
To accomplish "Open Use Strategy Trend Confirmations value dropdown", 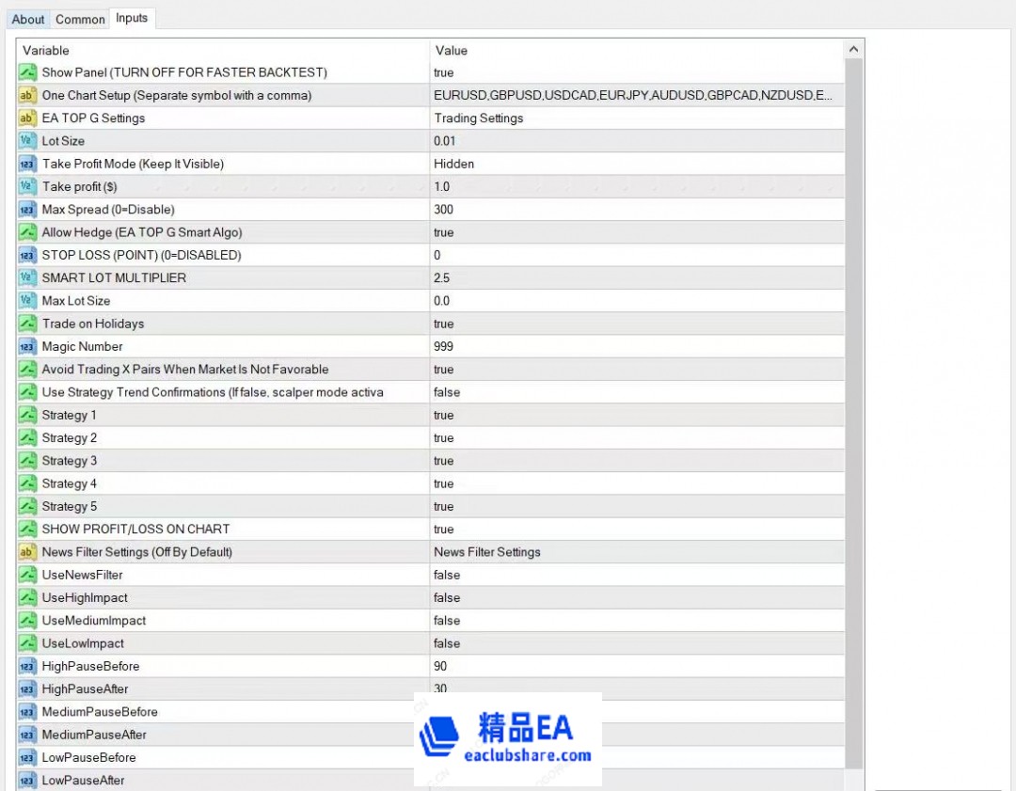I will click(x=636, y=392).
